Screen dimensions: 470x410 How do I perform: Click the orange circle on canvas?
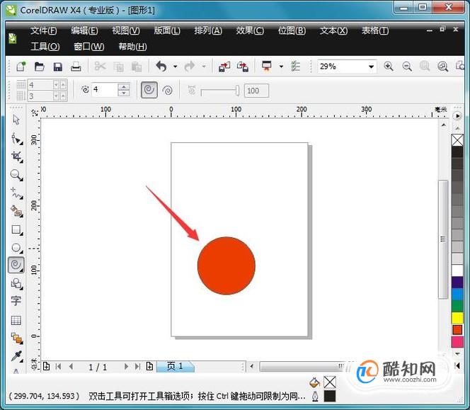[x=227, y=266]
